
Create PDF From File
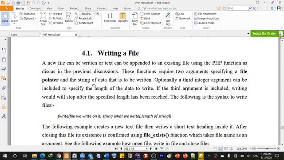pyautogui.click(x=135, y=19)
